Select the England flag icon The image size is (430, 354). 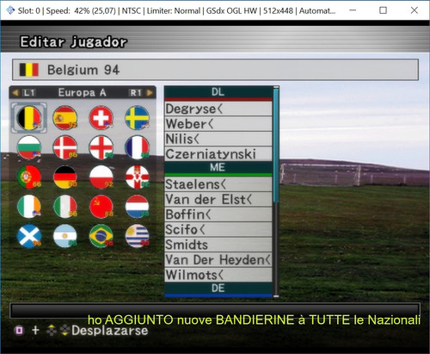tap(101, 147)
